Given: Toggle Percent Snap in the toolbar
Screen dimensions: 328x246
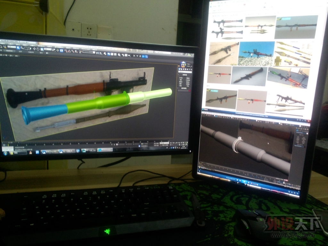Looking at the screenshot, I should [x=73, y=51].
